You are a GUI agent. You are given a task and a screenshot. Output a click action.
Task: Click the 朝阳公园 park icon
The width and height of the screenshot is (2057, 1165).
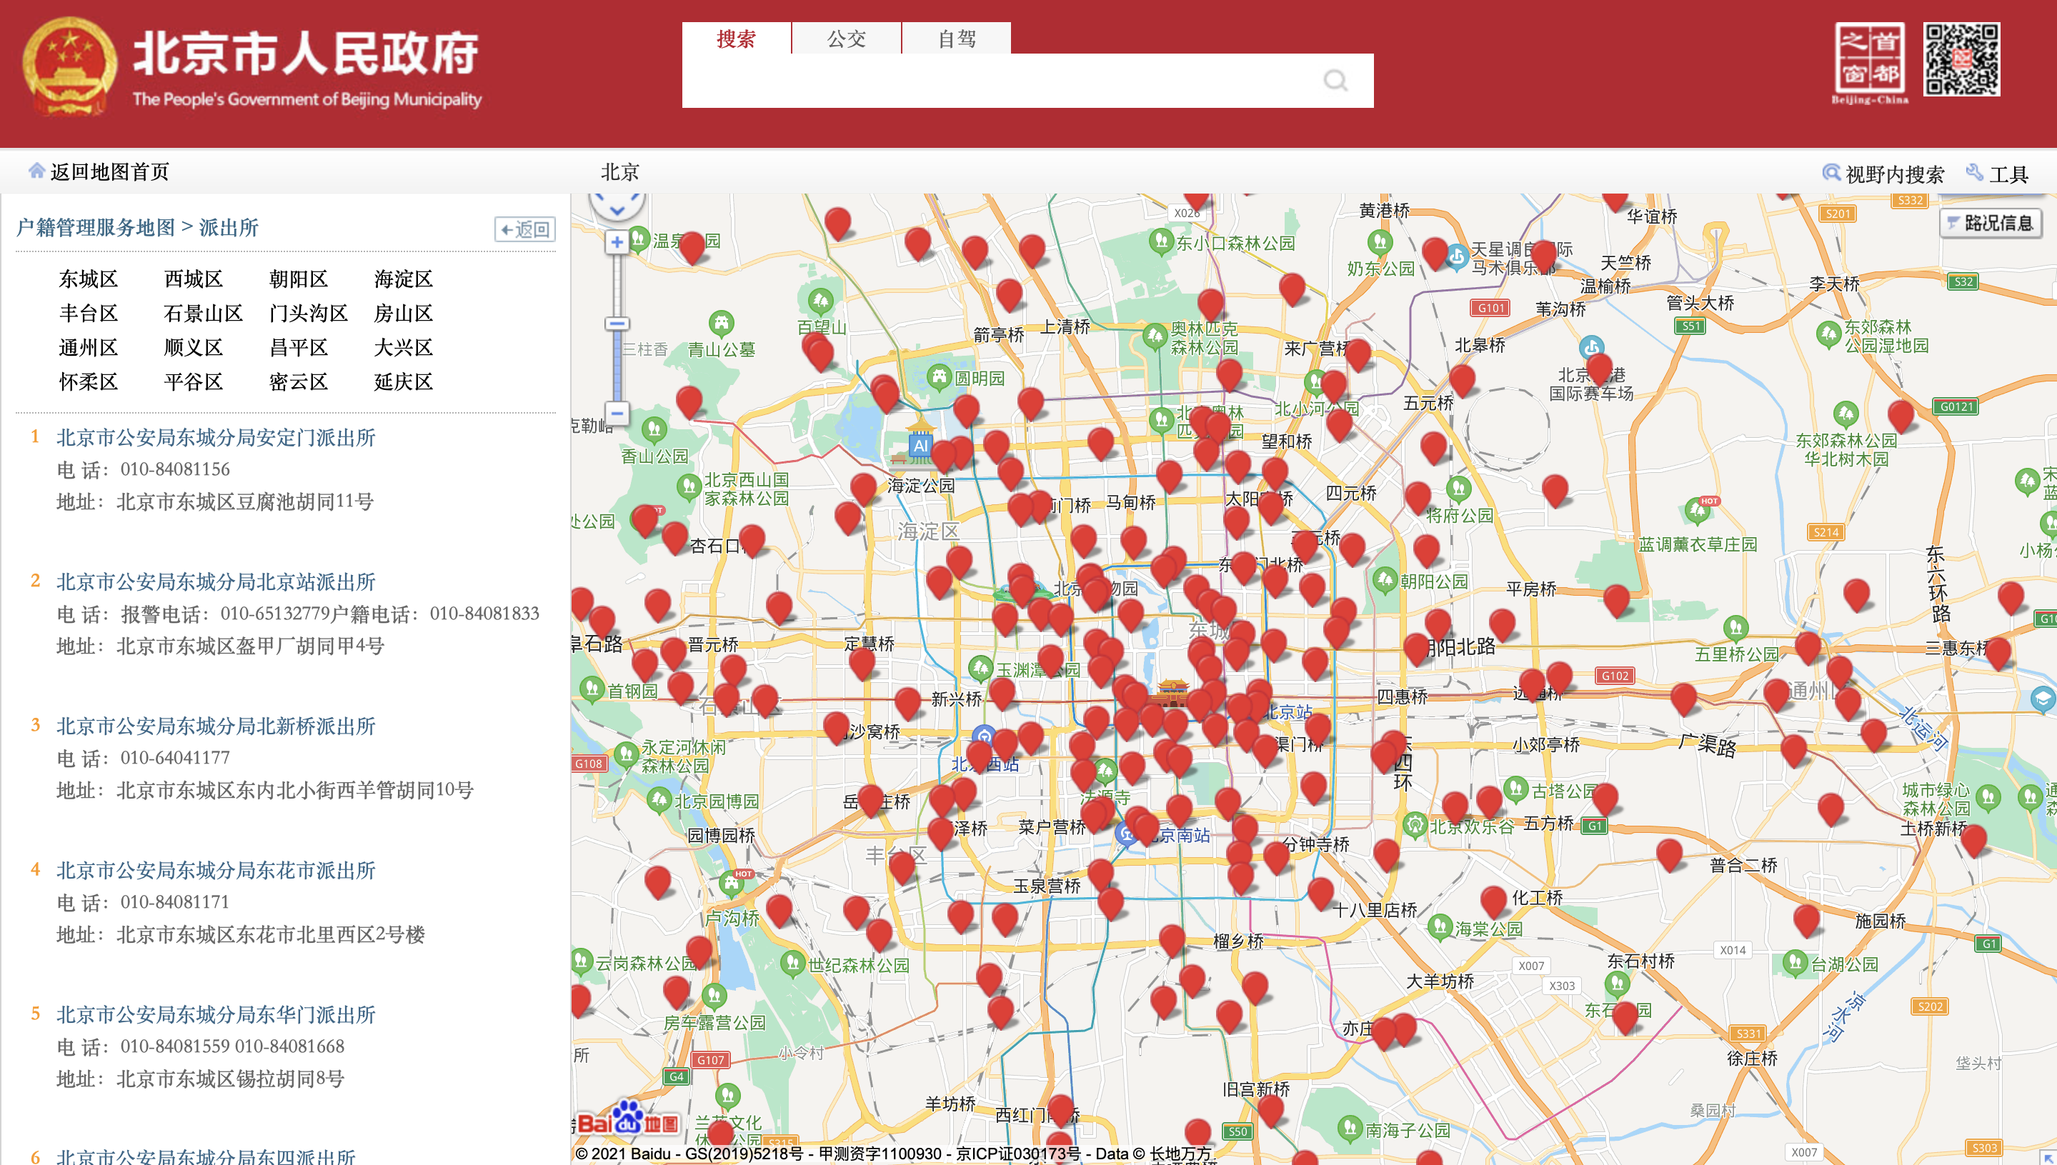[x=1385, y=580]
